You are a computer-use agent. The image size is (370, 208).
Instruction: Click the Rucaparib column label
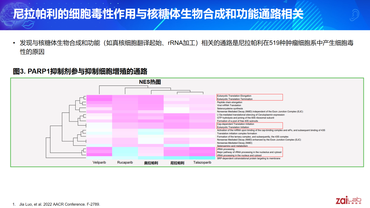(125, 162)
